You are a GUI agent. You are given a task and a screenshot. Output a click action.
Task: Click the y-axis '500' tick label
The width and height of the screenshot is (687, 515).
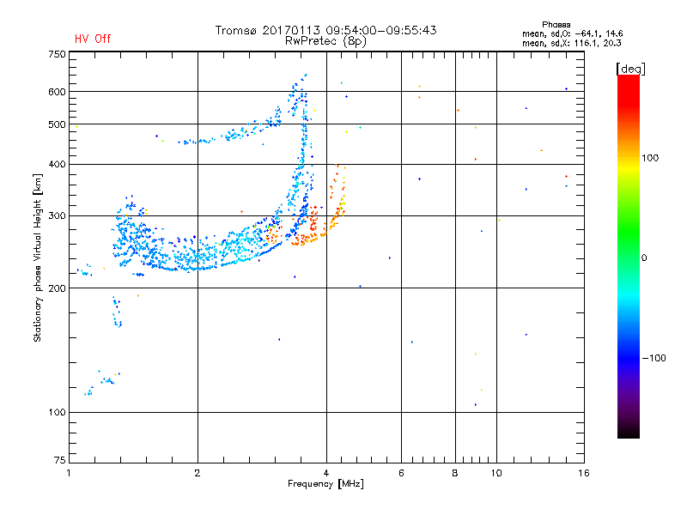click(57, 124)
